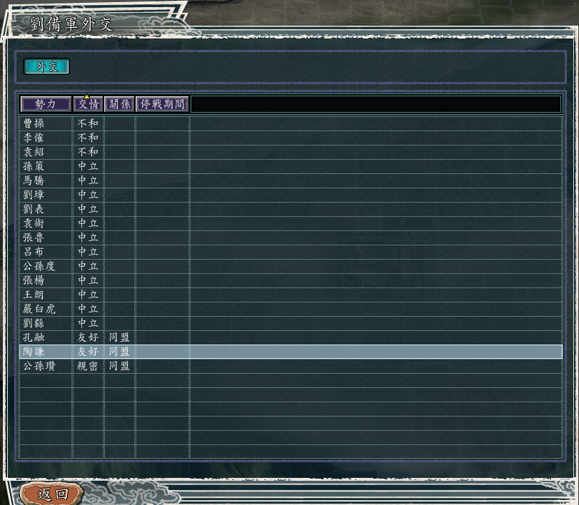Click 同盟 relation in 孔融's row
579x505 pixels.
click(119, 337)
